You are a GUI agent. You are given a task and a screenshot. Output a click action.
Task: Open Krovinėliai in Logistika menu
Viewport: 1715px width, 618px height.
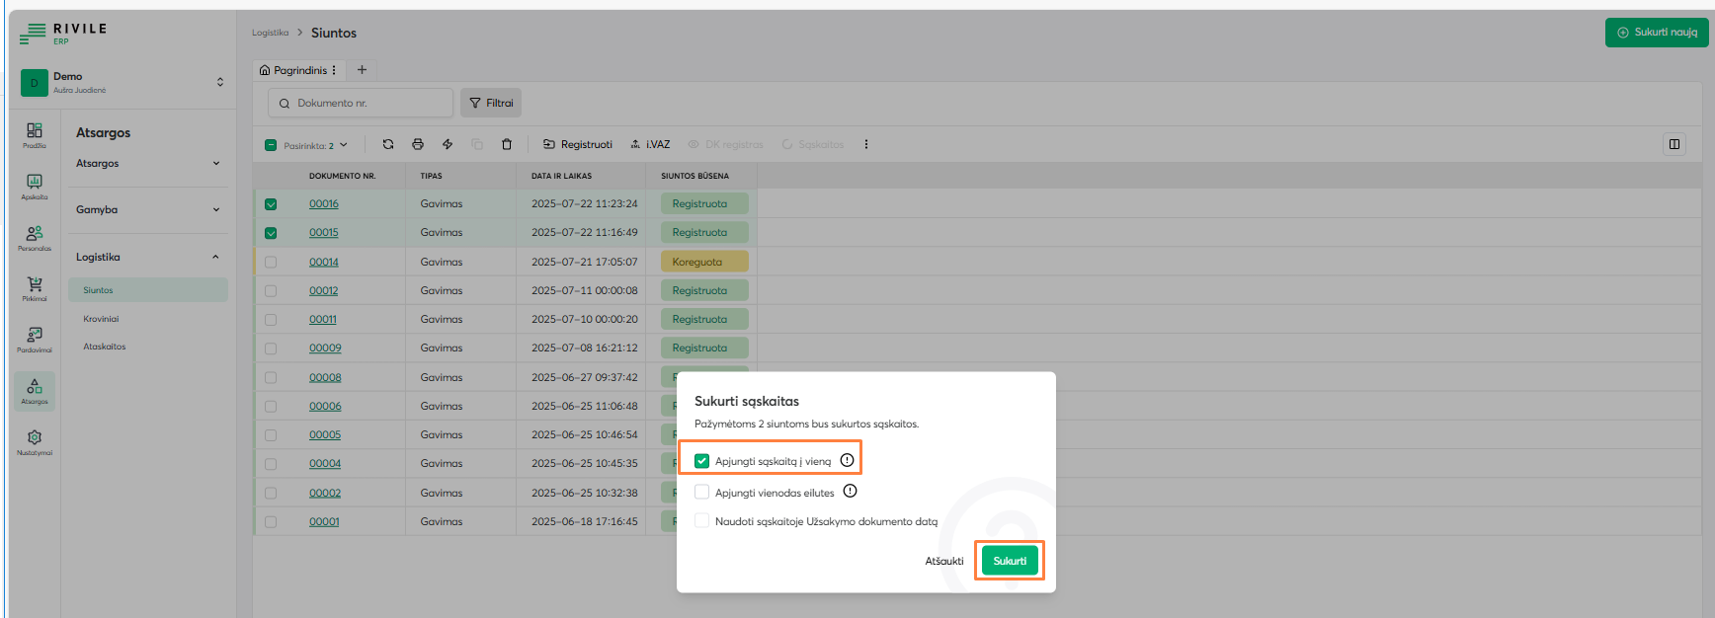point(101,319)
